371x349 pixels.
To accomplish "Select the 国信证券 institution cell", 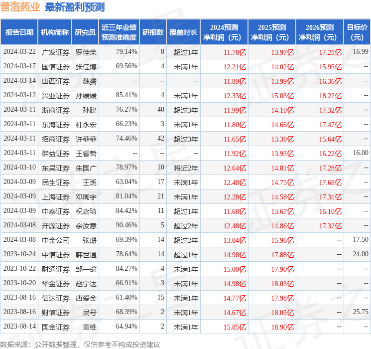I will 56,67.
